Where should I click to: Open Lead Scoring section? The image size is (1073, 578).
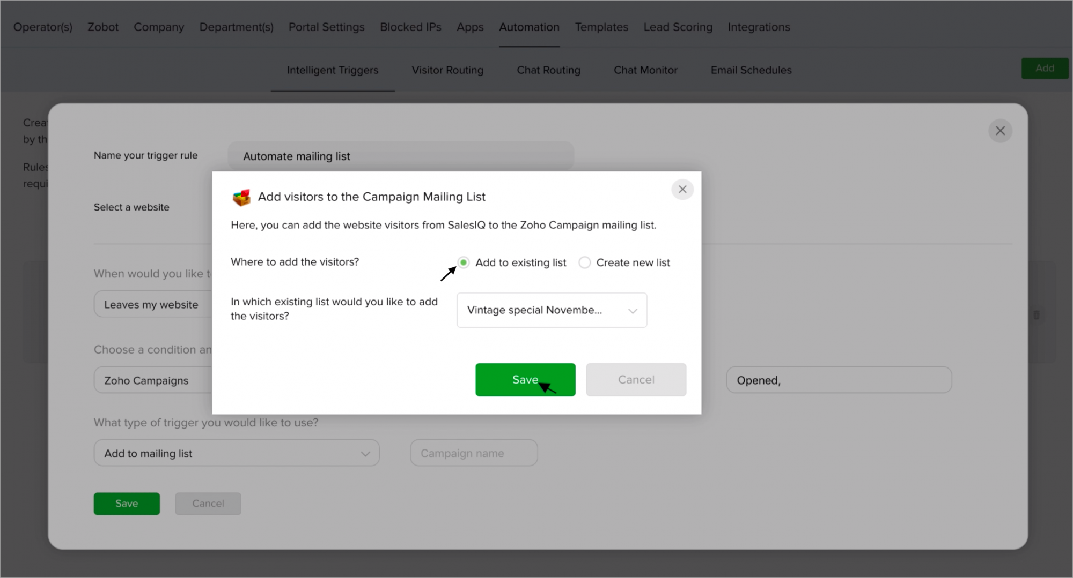point(678,27)
